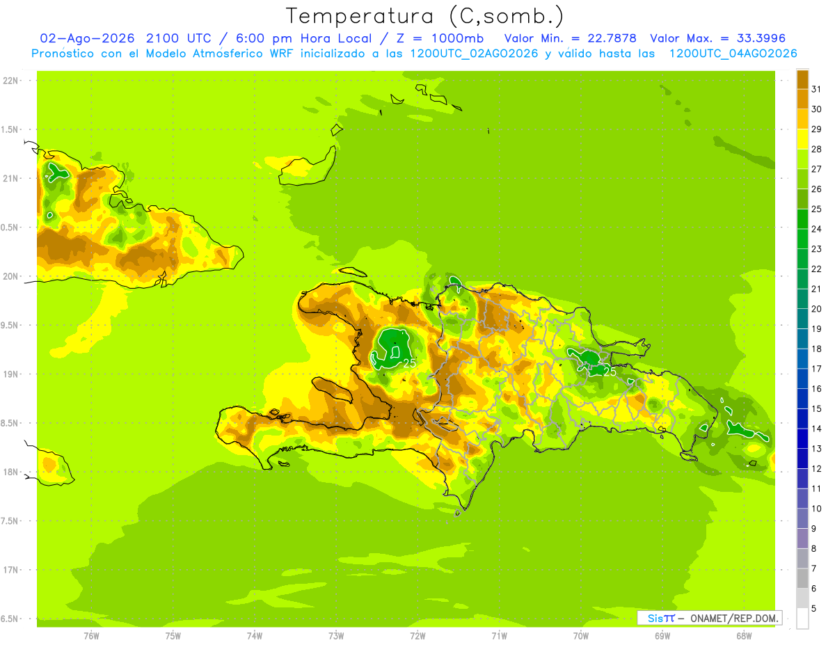
Task: Pick the golden swatch between 29 and 30
Action: coord(802,118)
